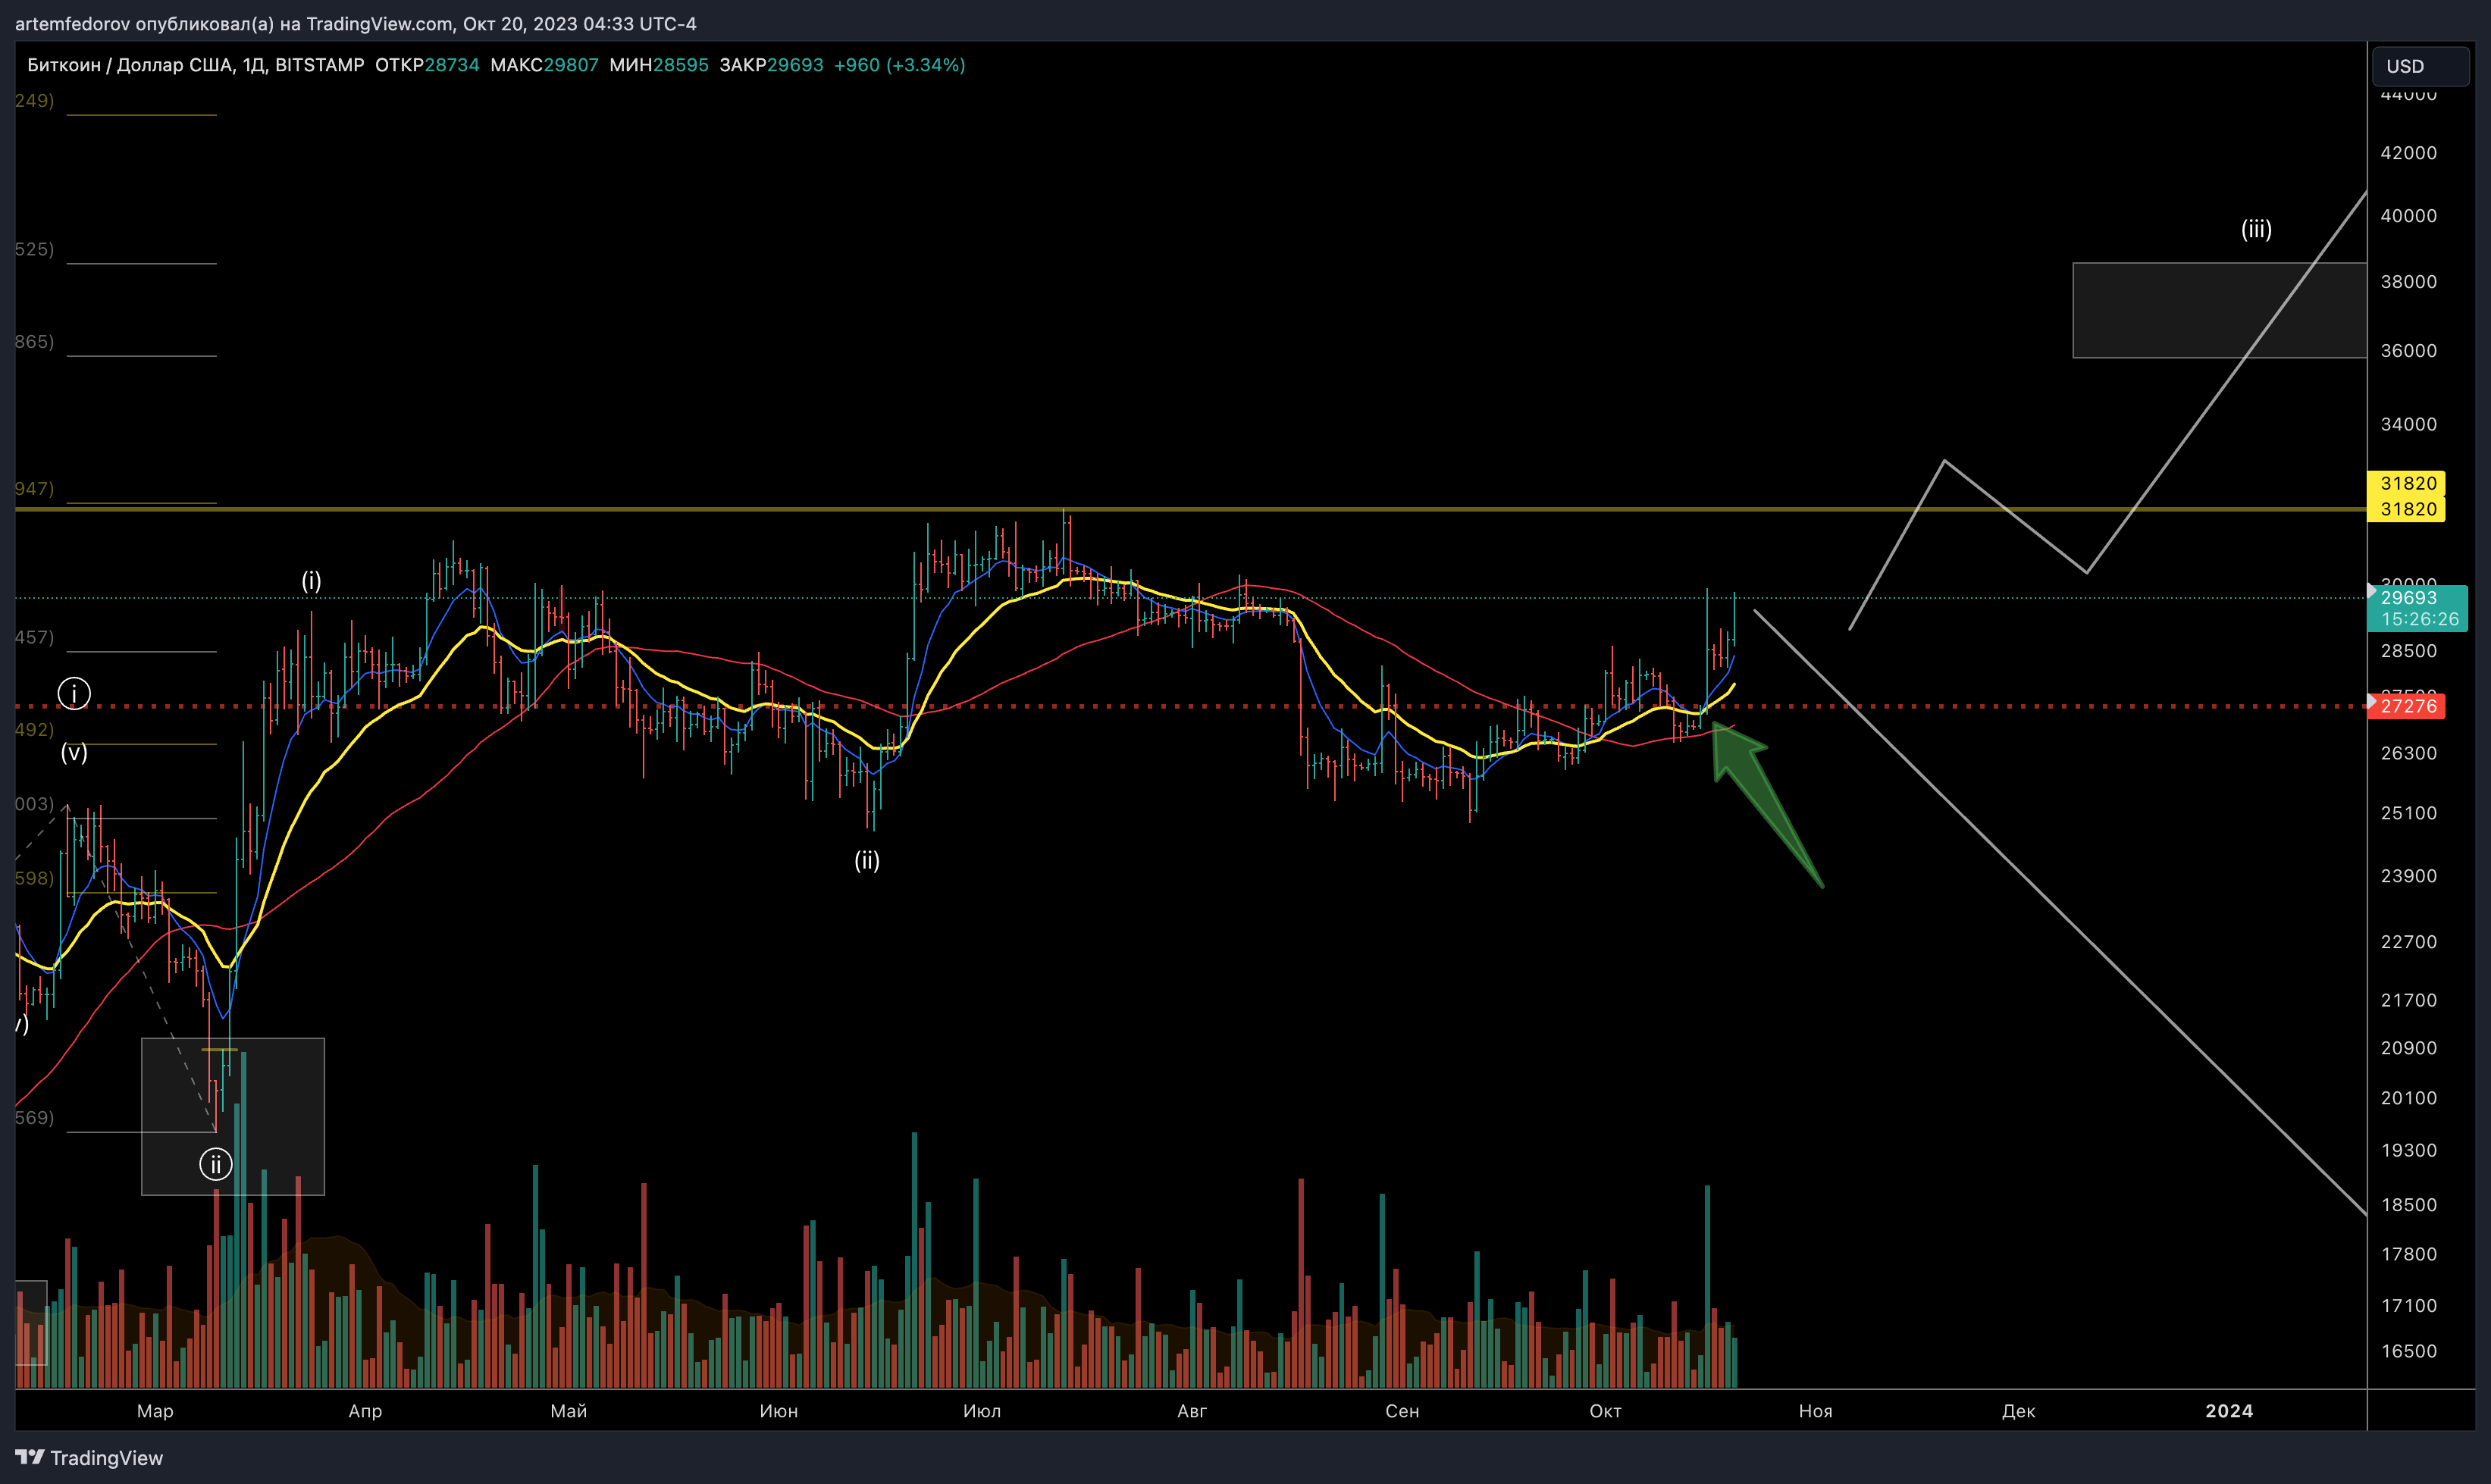Click the 23900 price scale label
The width and height of the screenshot is (2491, 1484).
[2409, 876]
